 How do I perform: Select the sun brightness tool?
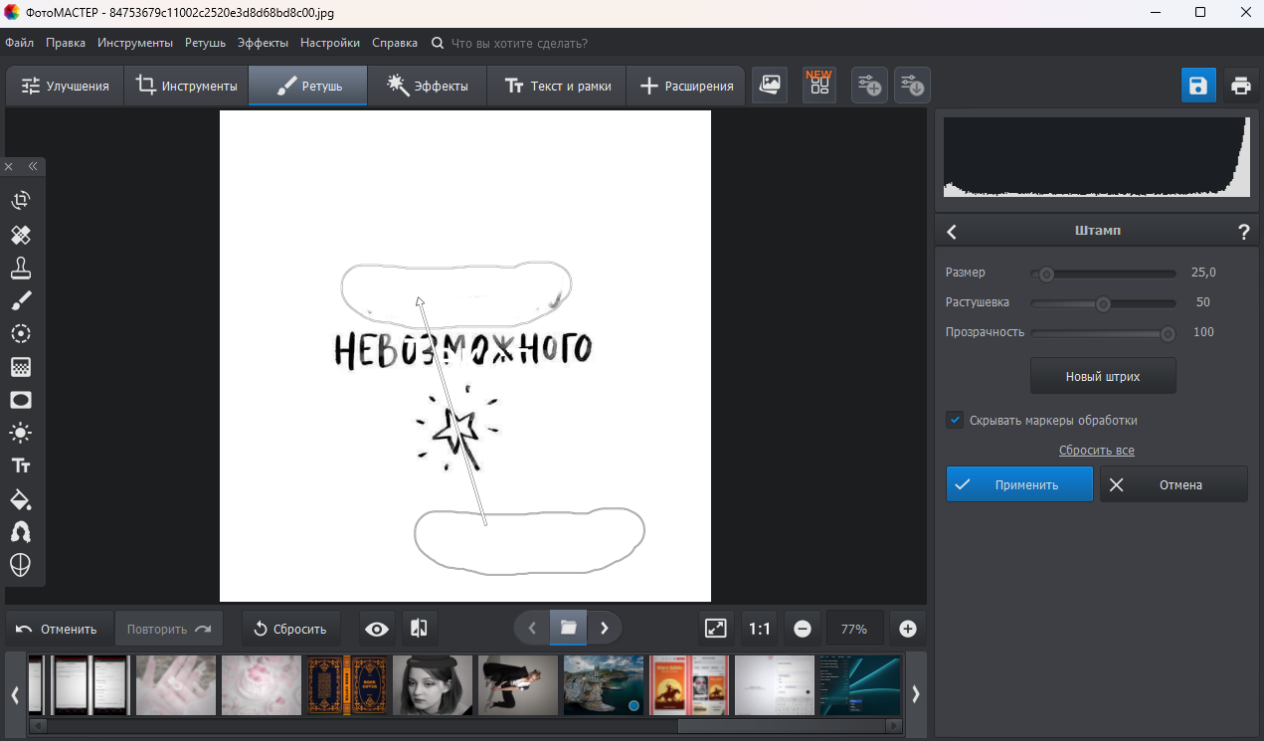tap(21, 433)
